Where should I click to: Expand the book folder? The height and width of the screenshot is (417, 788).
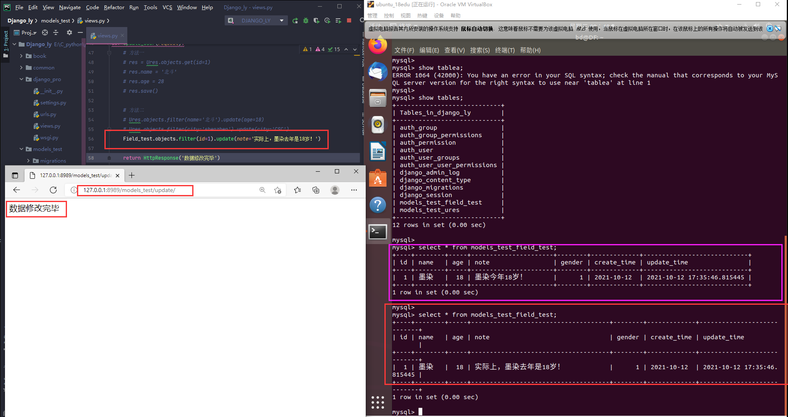tap(22, 56)
